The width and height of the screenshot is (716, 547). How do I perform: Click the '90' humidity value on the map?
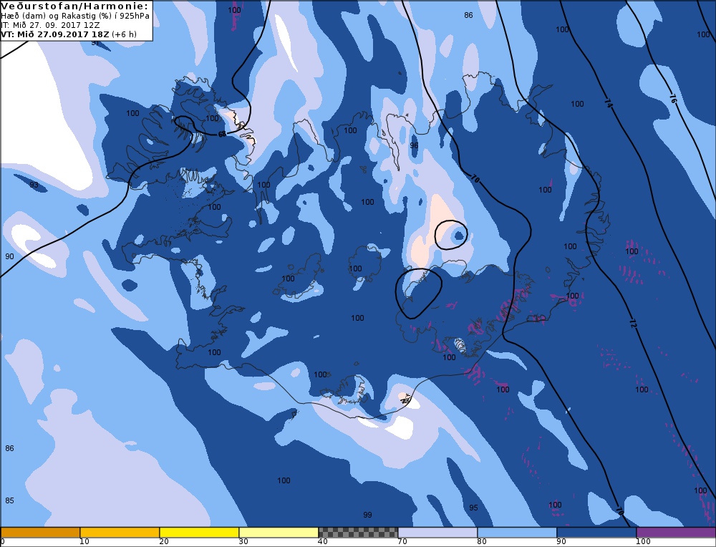9,256
